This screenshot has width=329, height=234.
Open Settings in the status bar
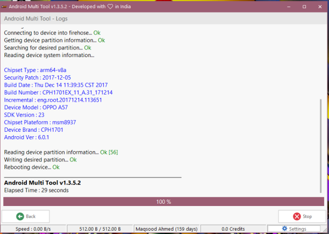tap(294, 229)
